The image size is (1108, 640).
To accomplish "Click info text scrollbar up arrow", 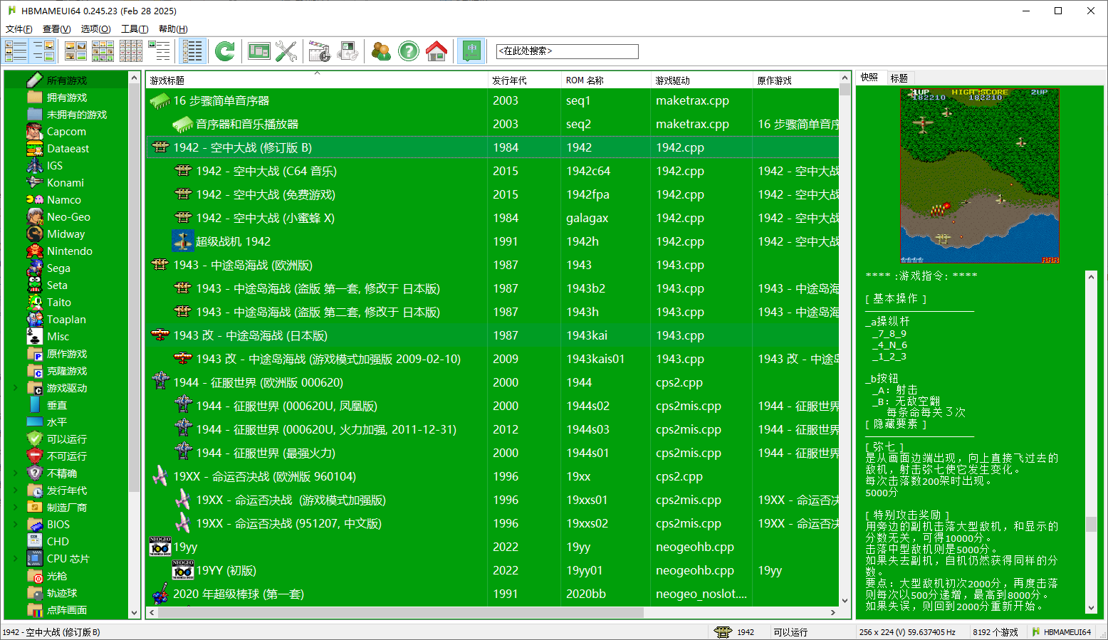I will click(x=1091, y=276).
